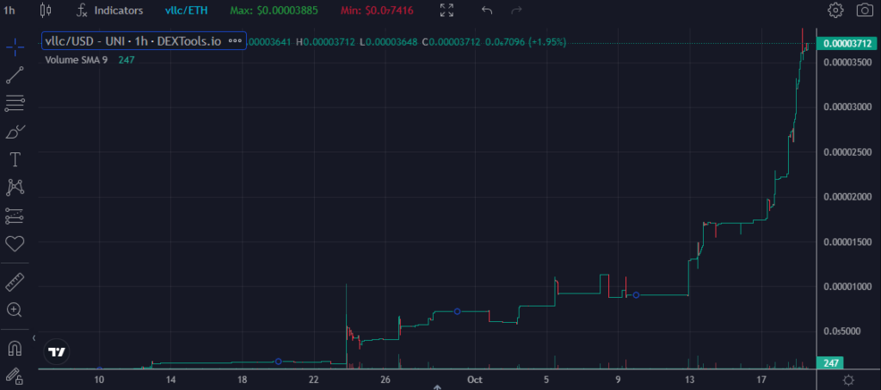Toggle lock all drawing tools
This screenshot has height=390, width=881.
[x=15, y=375]
